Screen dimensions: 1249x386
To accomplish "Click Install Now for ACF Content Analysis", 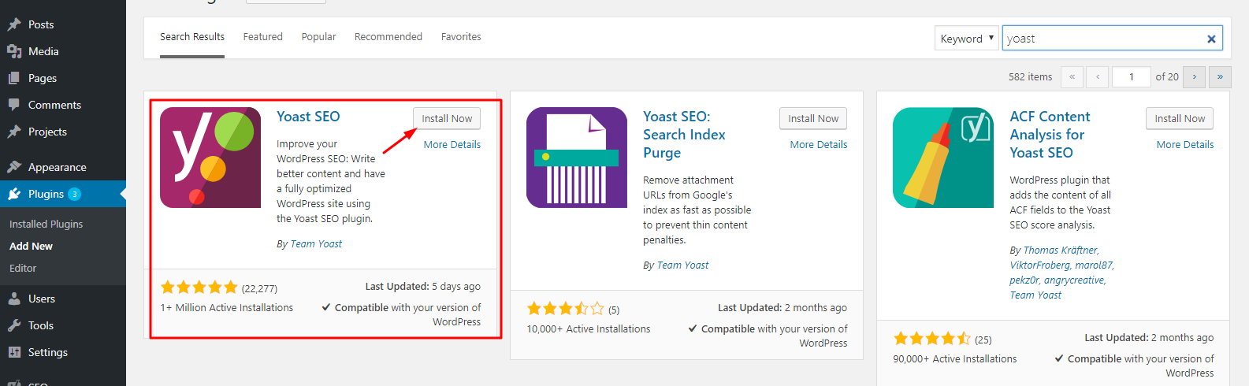I will (1180, 118).
